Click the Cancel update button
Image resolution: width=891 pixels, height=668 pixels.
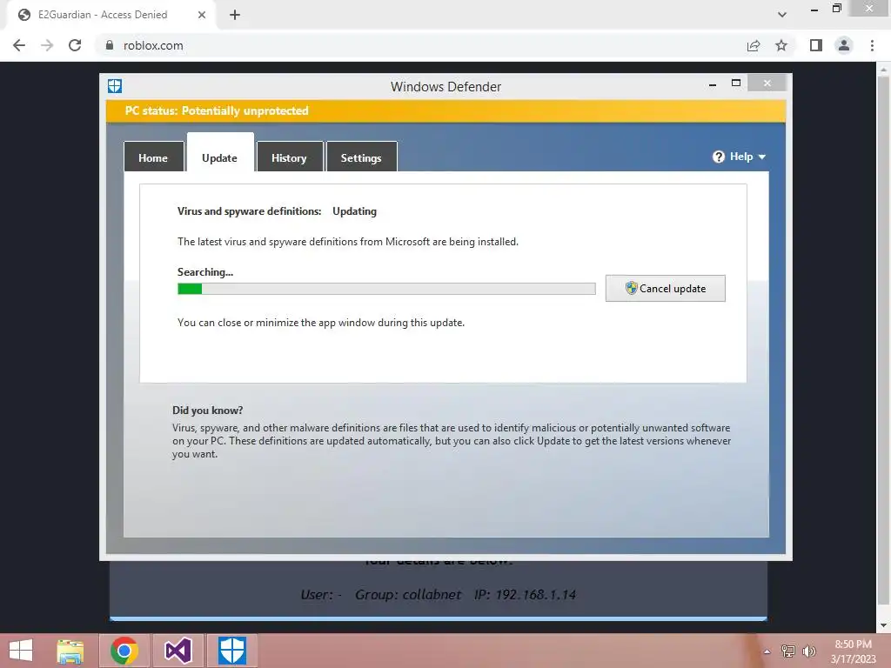[x=665, y=289]
